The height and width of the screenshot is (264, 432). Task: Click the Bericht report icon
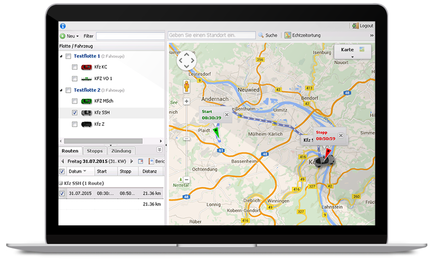coord(151,161)
